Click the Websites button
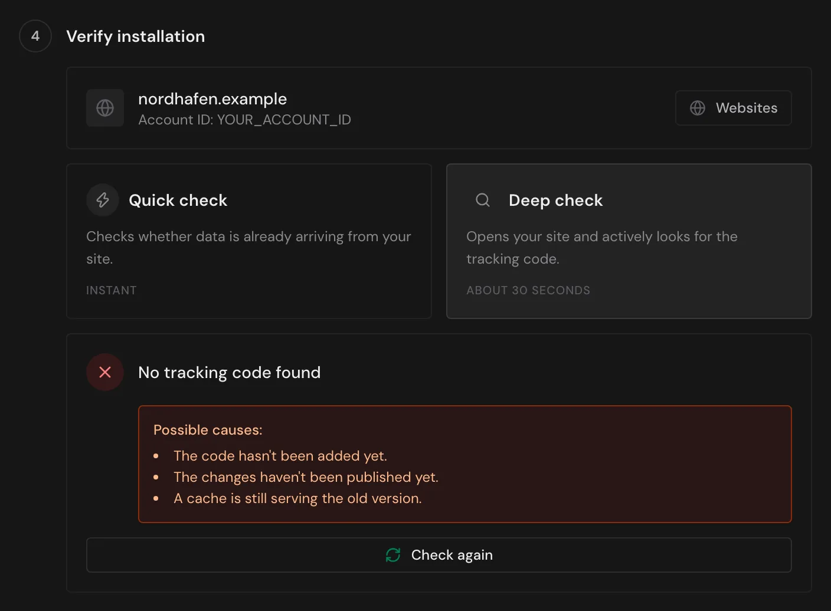Screen dimensions: 831x611 pos(733,108)
